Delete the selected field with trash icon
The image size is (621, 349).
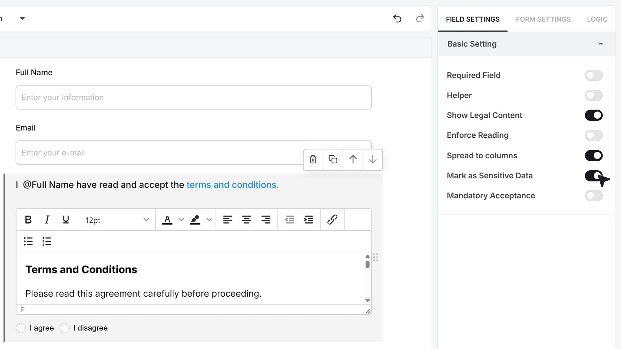pyautogui.click(x=313, y=159)
